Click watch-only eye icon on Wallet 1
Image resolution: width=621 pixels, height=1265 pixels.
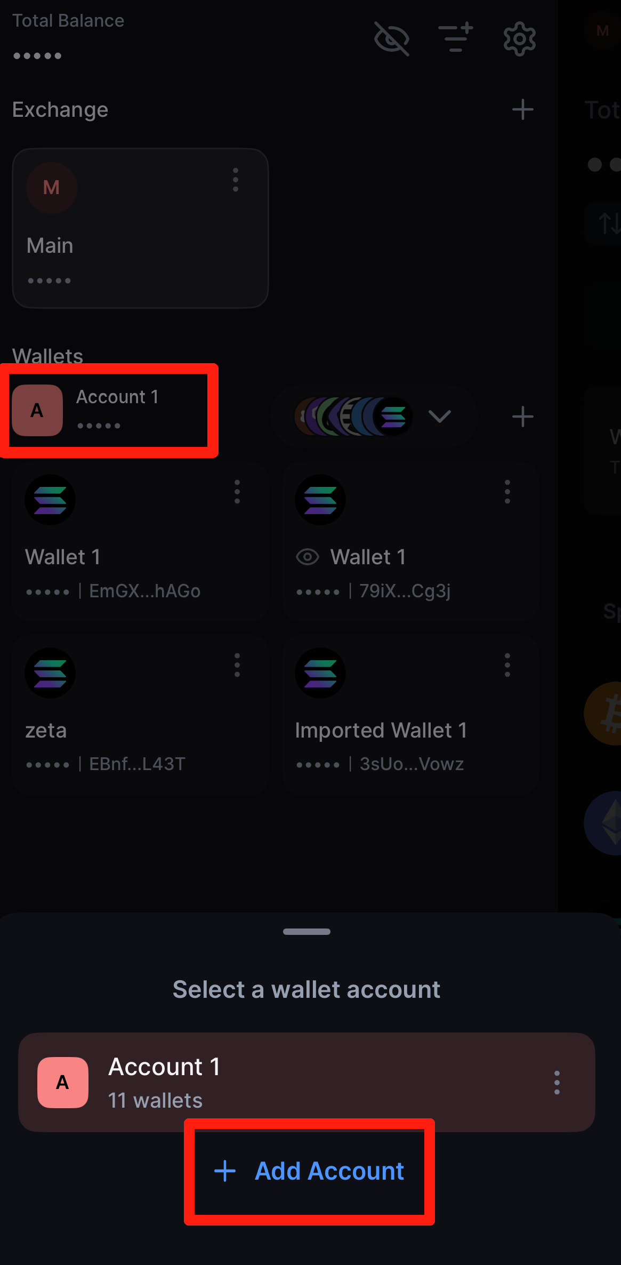coord(308,557)
